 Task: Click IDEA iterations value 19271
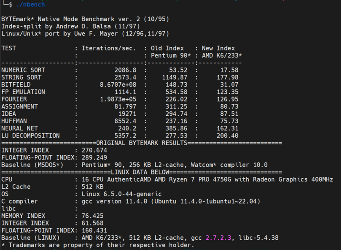tap(127, 114)
